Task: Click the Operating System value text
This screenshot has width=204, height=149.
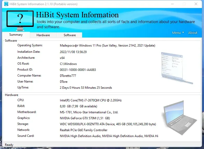Action: click(x=108, y=46)
